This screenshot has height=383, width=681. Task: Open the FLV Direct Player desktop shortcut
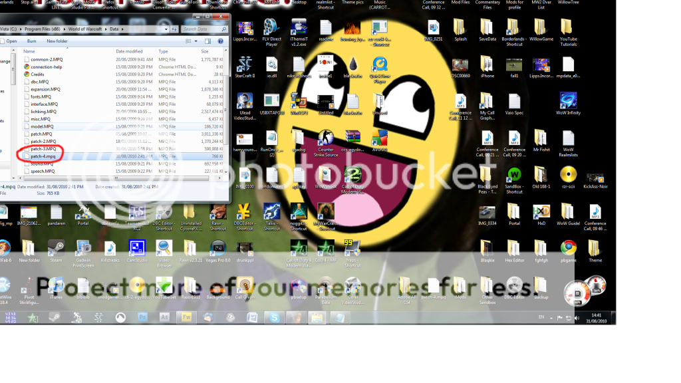click(x=271, y=33)
